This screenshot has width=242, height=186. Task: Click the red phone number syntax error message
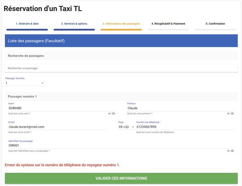(x=62, y=165)
